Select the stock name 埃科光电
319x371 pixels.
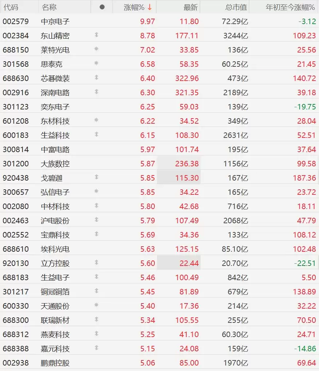55,249
